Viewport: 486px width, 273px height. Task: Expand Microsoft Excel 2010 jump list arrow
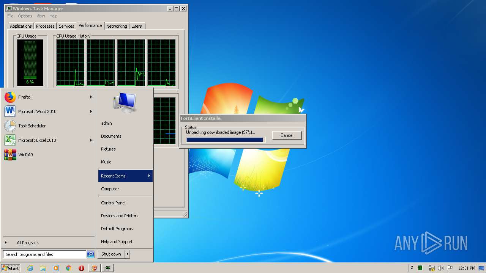pyautogui.click(x=91, y=140)
